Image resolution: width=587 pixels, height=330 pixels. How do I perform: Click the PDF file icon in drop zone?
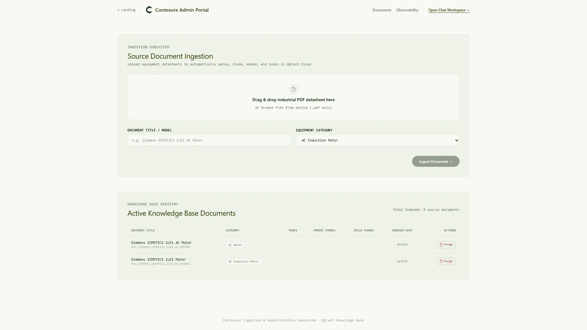pyautogui.click(x=293, y=89)
